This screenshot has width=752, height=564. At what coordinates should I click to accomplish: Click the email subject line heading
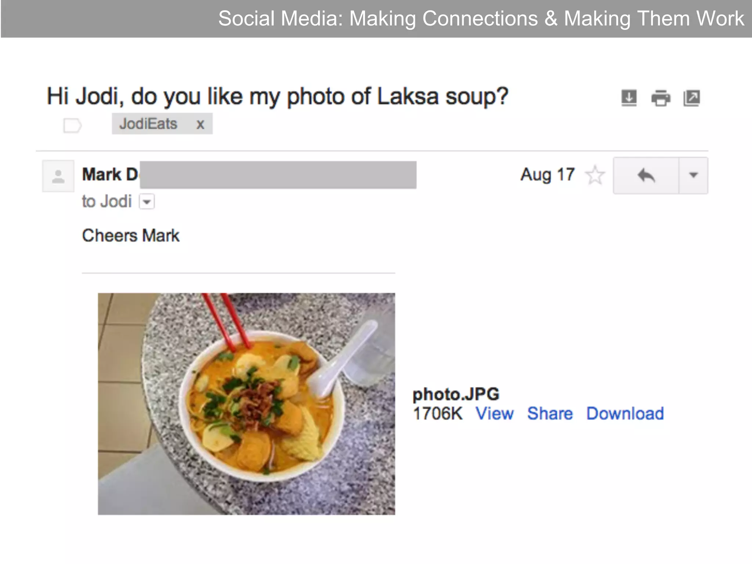pos(277,97)
